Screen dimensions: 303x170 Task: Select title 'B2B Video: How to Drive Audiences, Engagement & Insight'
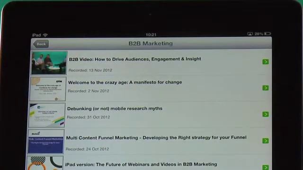(x=135, y=59)
